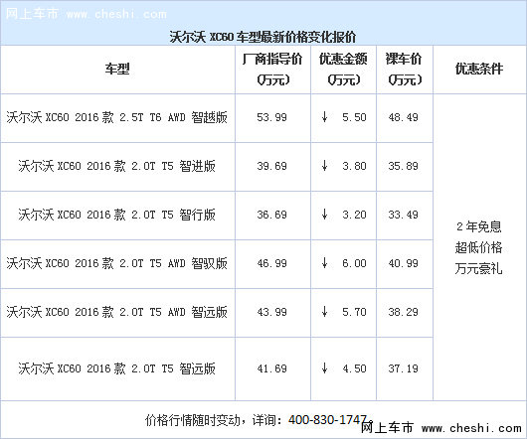Click the down arrow beside 3.20

tap(324, 215)
